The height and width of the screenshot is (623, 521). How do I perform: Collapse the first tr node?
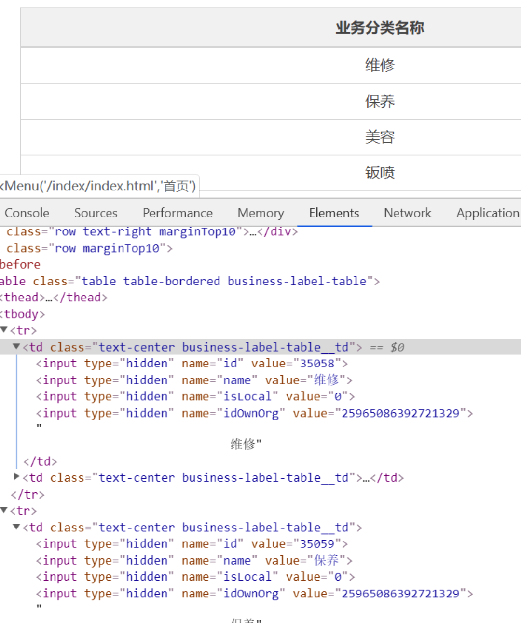[x=4, y=330]
